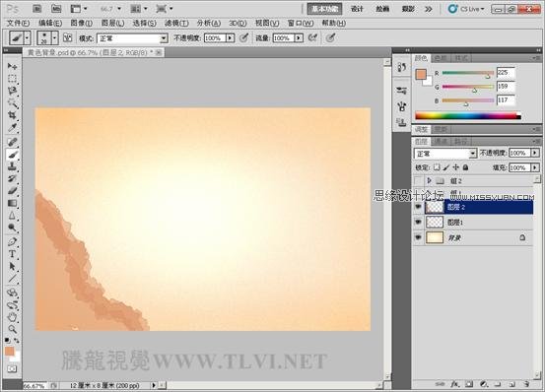Click the Link layers icon
This screenshot has height=392, width=545.
(x=440, y=384)
